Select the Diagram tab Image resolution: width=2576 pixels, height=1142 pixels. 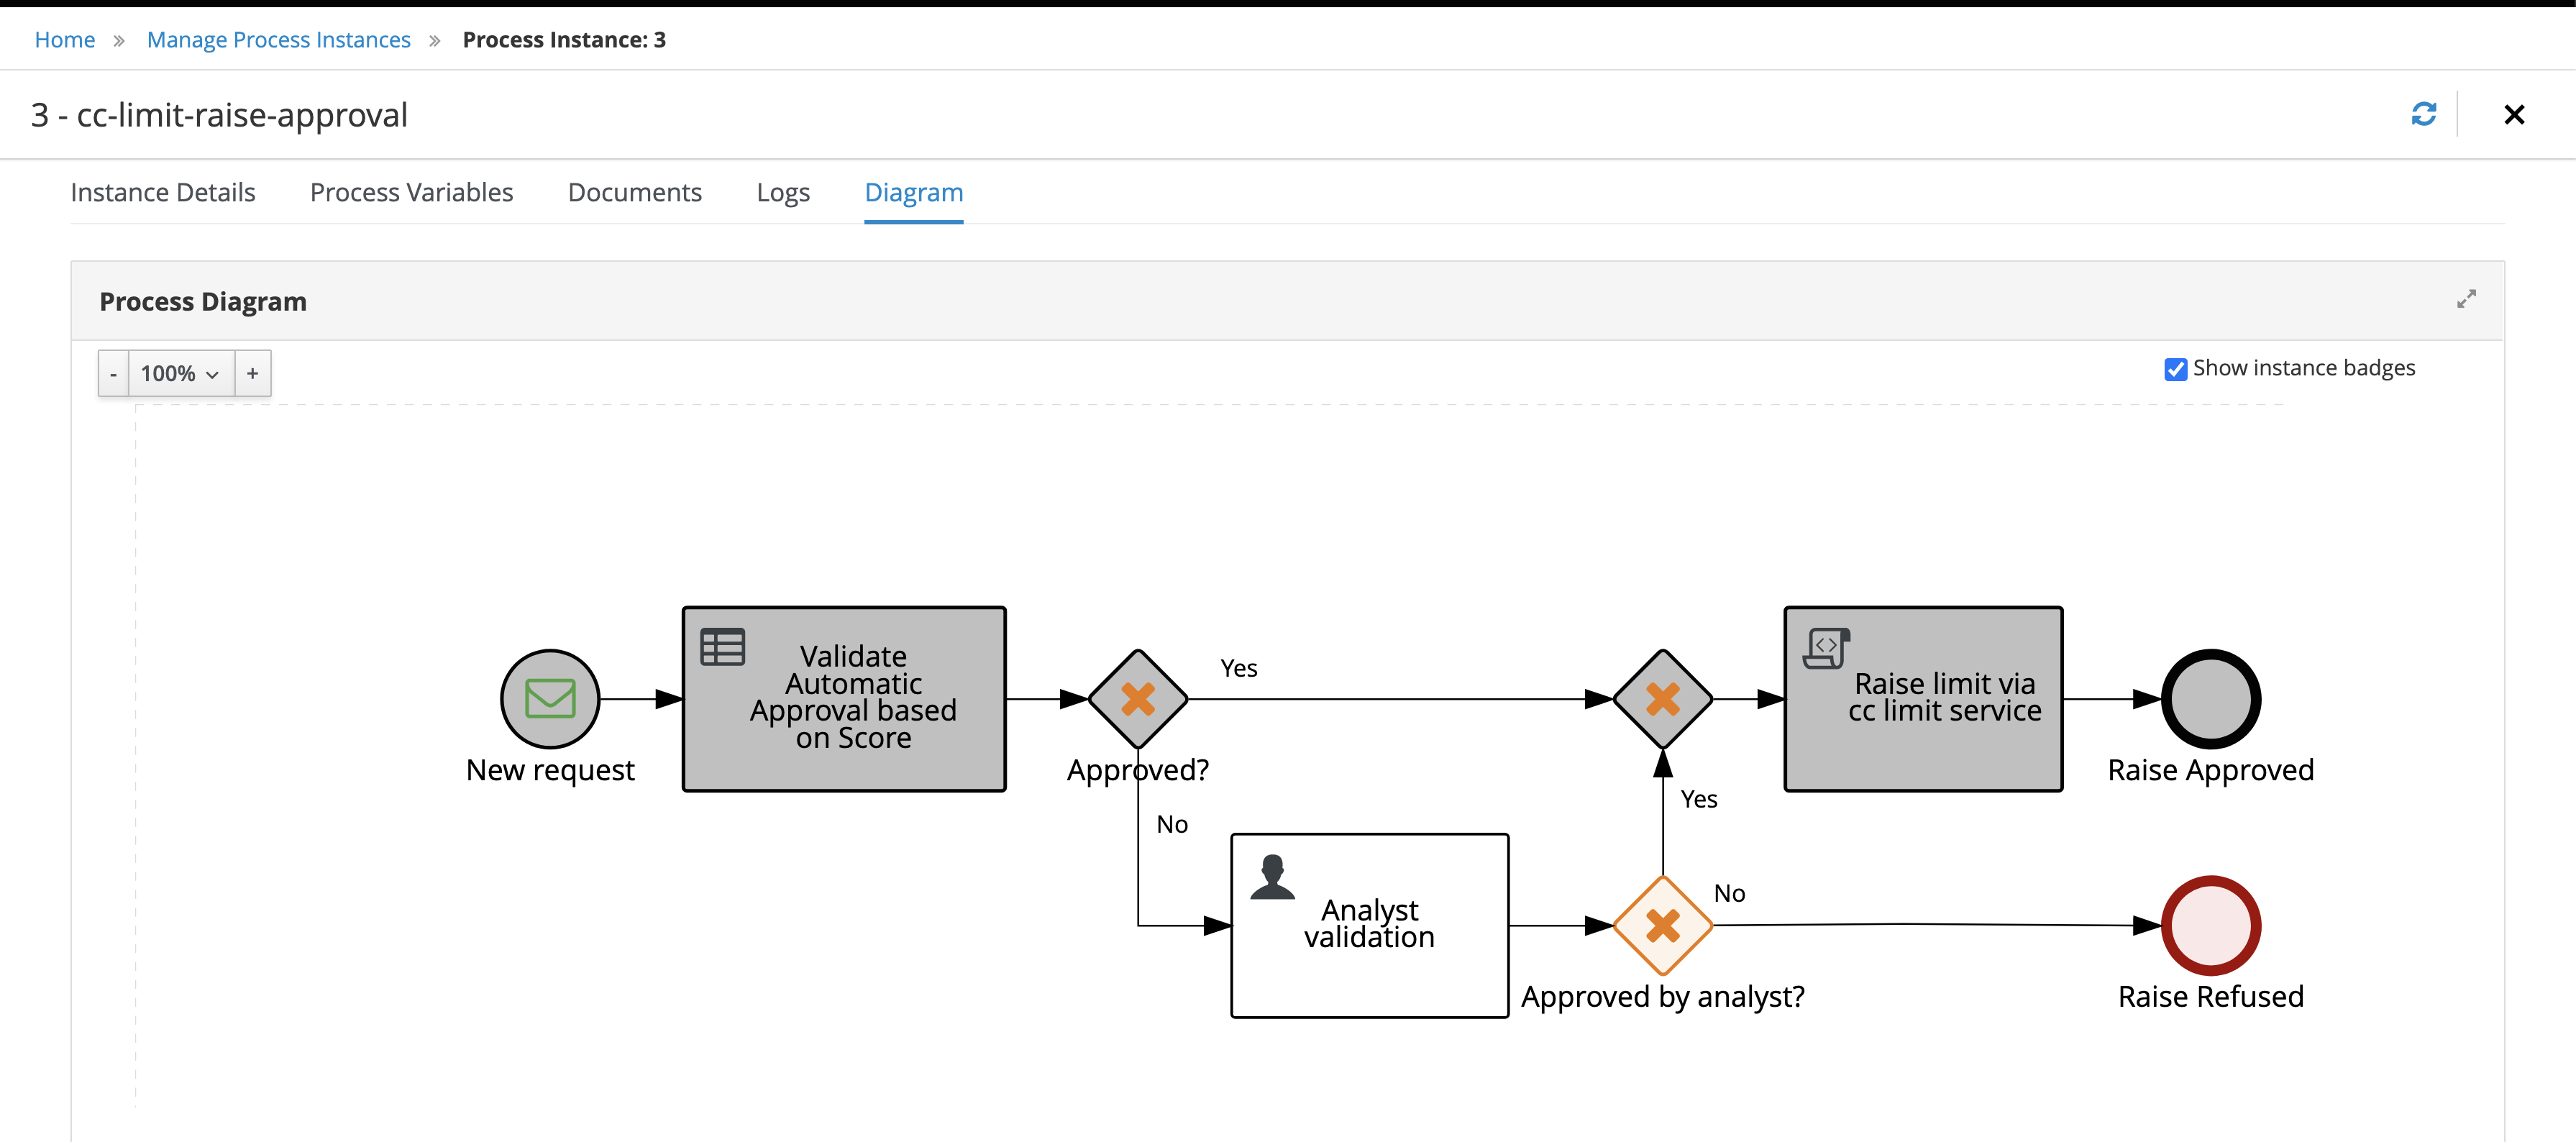(x=913, y=192)
